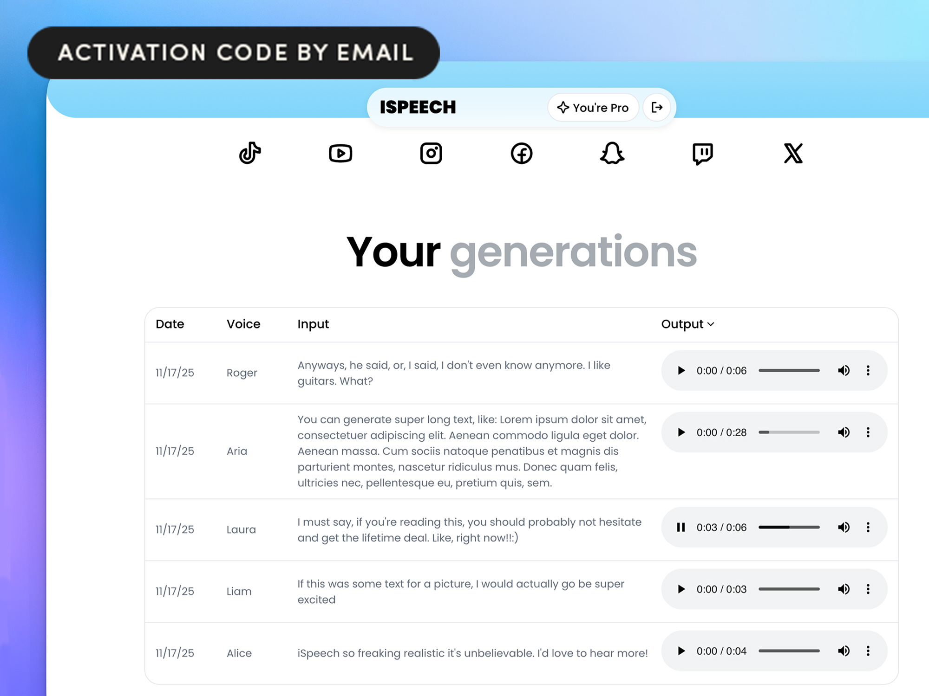The width and height of the screenshot is (929, 696).
Task: Open more options for Roger's audio
Action: [x=868, y=370]
